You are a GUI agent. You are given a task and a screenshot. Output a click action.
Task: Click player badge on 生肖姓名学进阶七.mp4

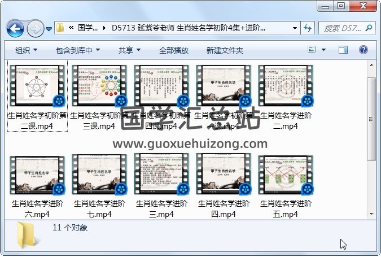coord(121,189)
